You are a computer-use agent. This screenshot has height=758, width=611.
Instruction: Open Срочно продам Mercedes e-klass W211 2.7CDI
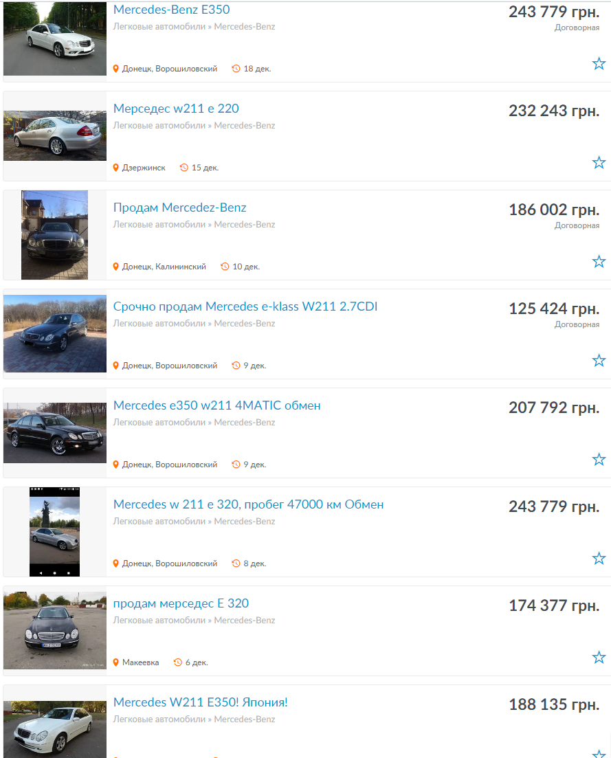(x=245, y=306)
